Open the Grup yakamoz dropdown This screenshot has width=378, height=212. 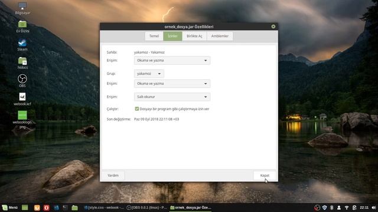tap(149, 74)
